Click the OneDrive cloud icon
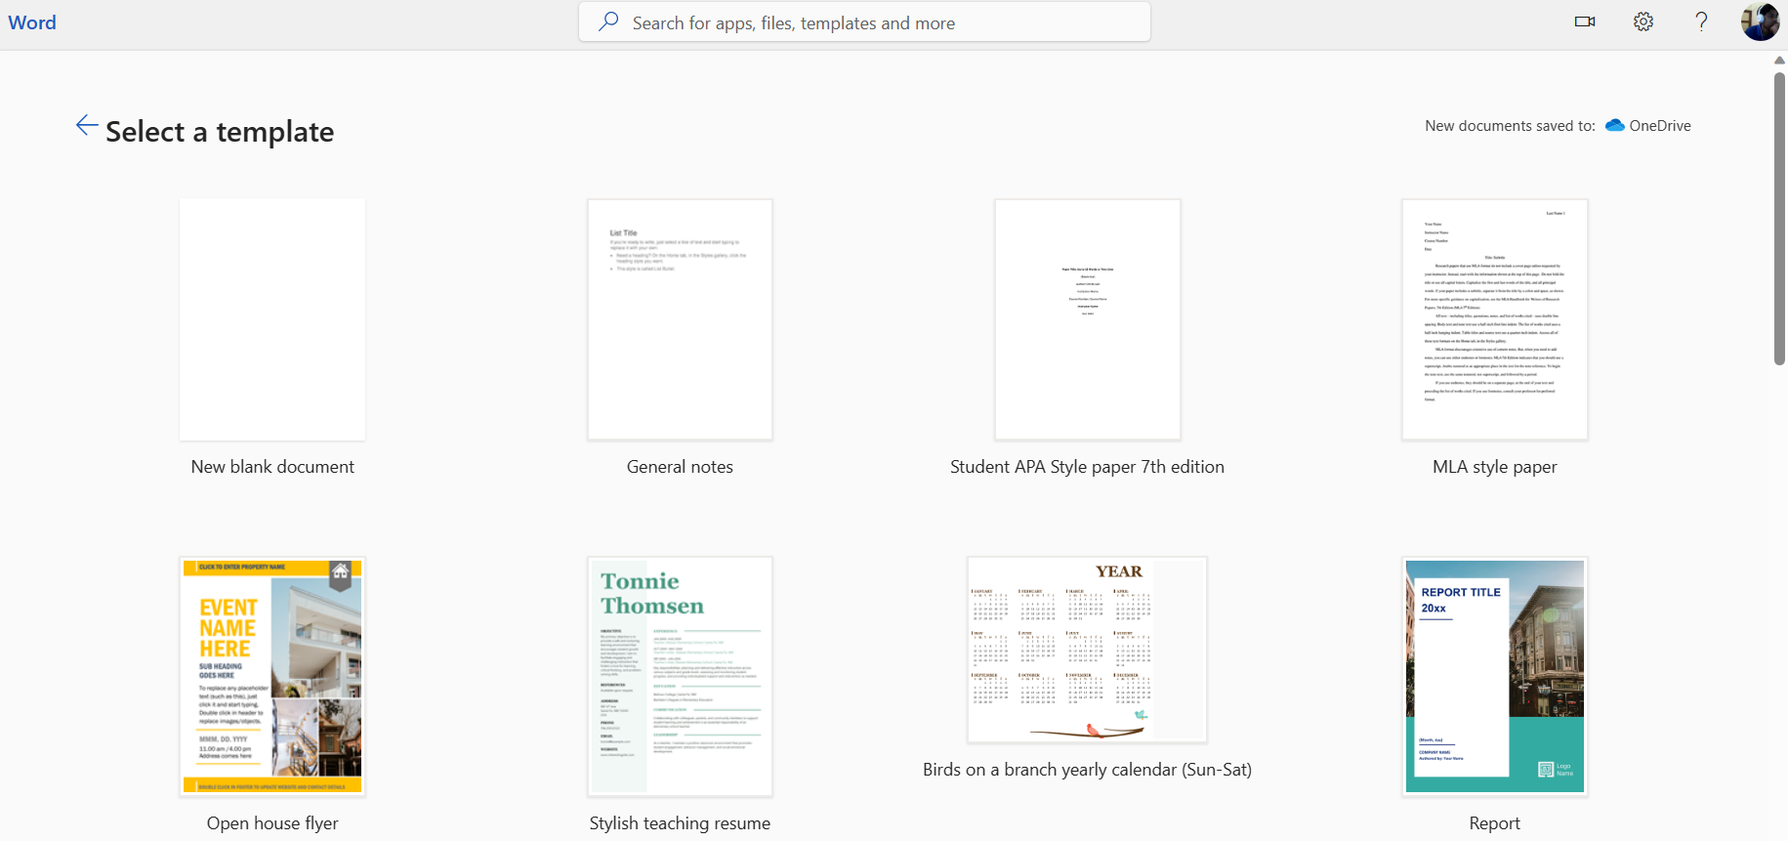This screenshot has width=1788, height=841. coord(1615,125)
